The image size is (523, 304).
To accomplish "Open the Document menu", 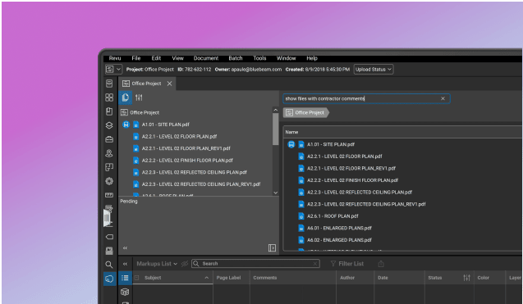I will [x=206, y=58].
